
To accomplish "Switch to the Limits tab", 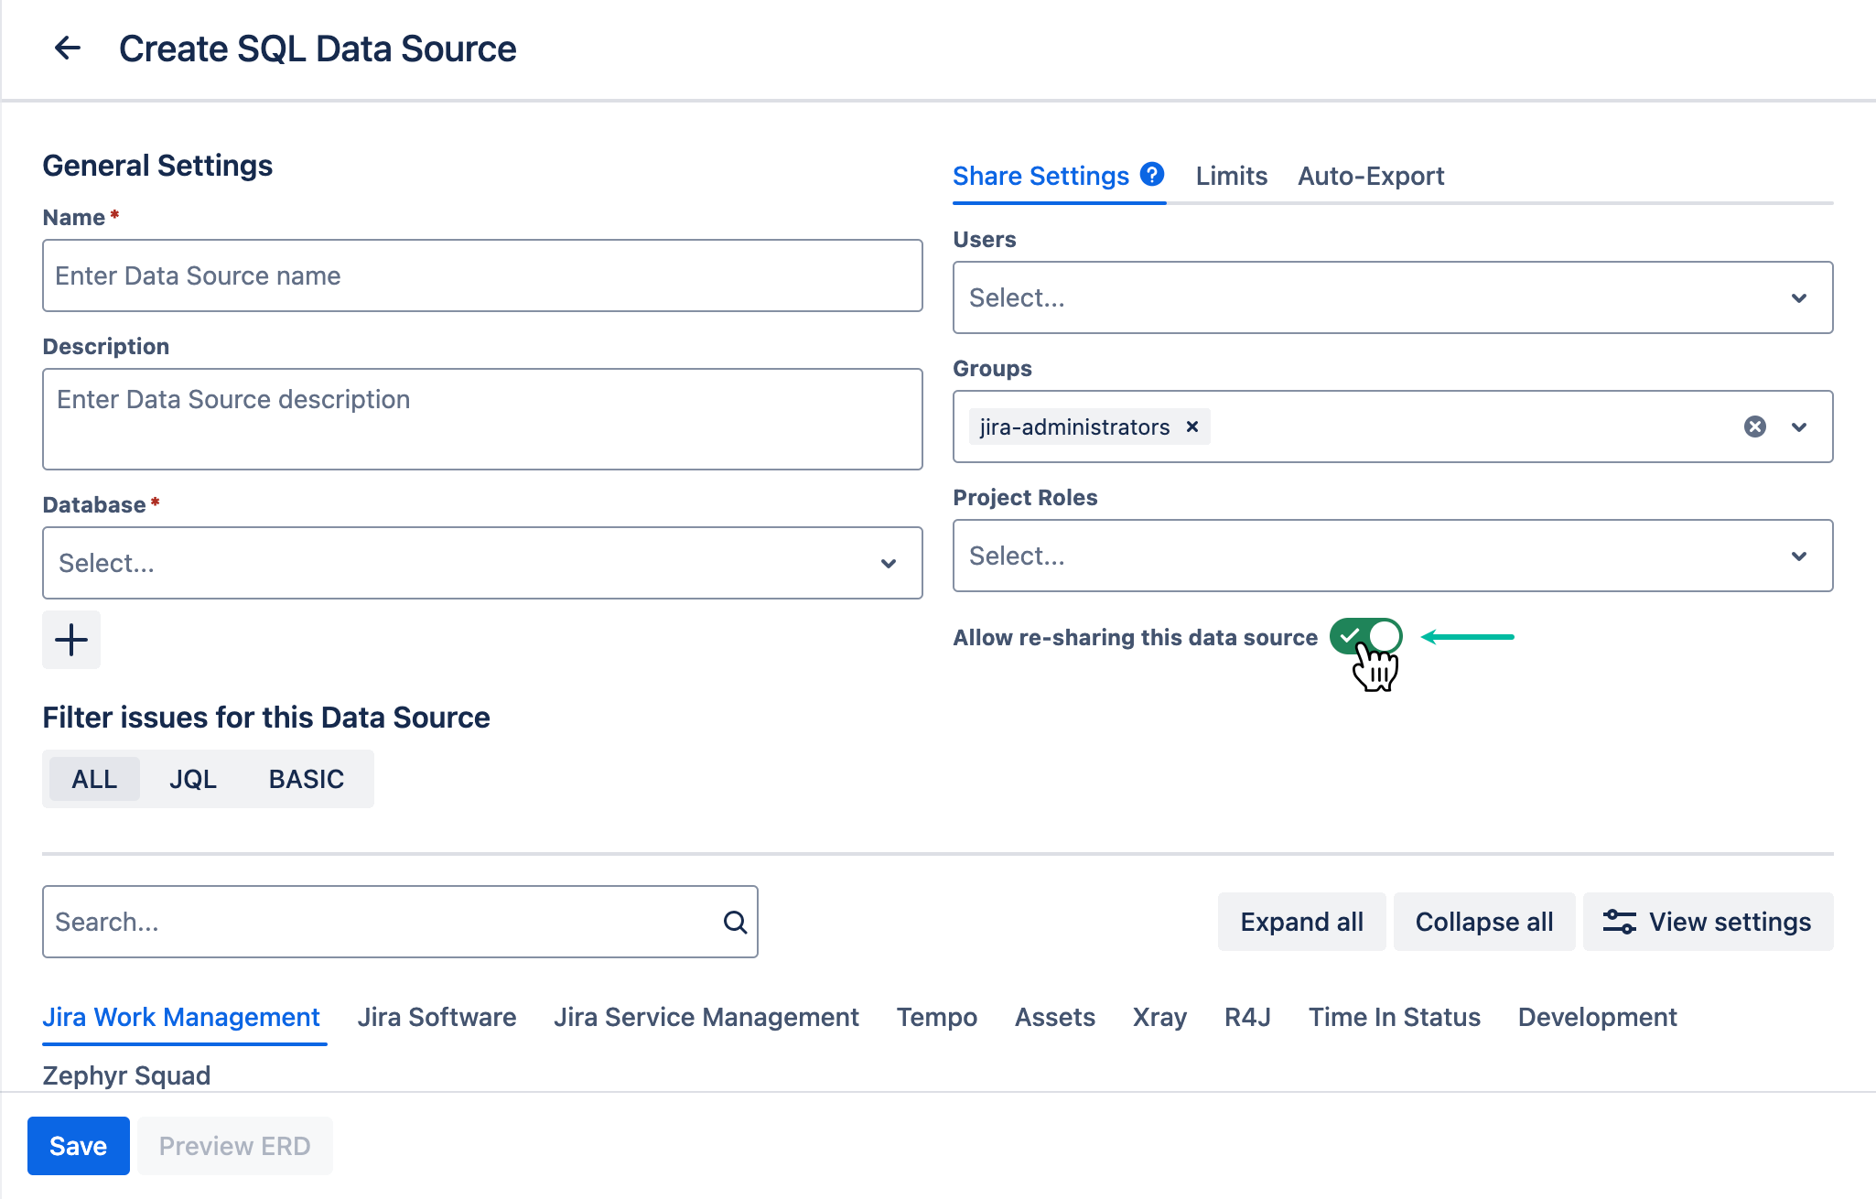I will pos(1230,176).
